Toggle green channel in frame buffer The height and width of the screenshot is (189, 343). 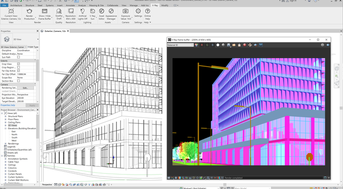pos(207,45)
